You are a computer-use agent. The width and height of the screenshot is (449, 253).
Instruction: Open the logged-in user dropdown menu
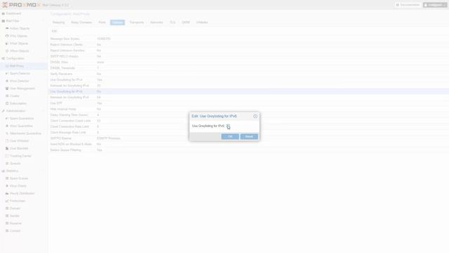(x=435, y=5)
